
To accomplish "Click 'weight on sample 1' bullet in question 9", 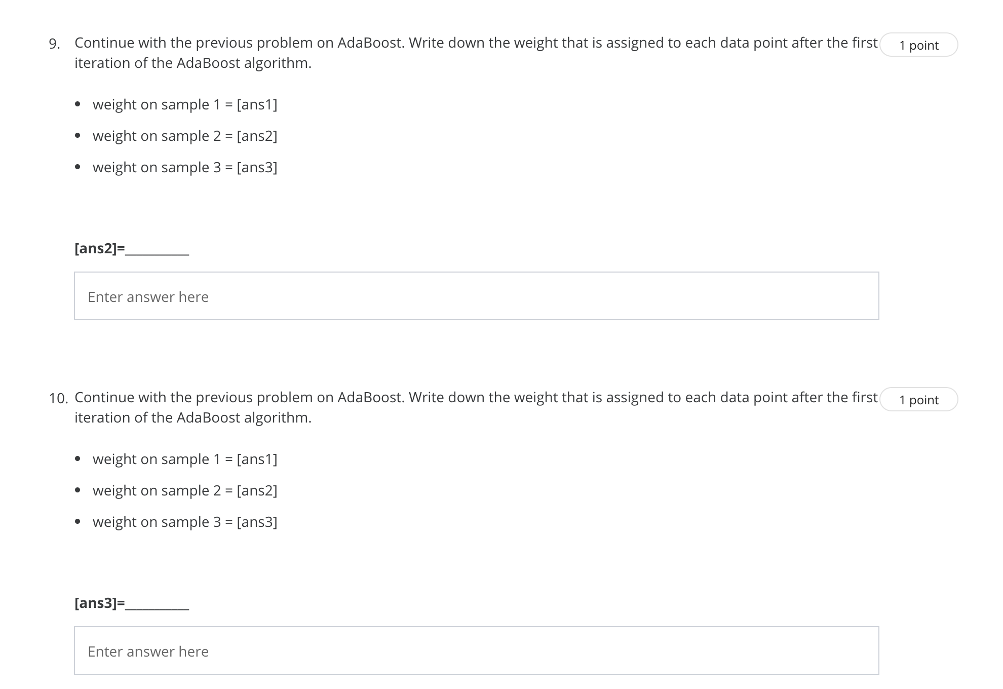I will 184,105.
